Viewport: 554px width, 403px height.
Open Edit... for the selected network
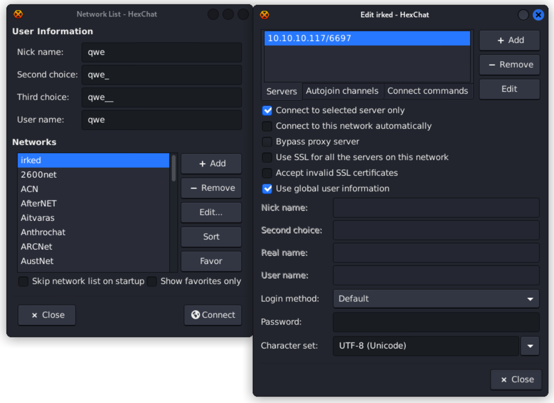click(x=211, y=212)
